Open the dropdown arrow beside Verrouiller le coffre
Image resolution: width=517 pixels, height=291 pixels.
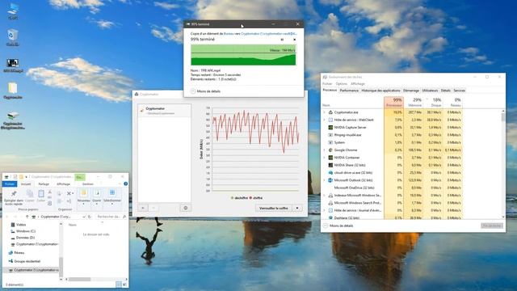click(297, 209)
